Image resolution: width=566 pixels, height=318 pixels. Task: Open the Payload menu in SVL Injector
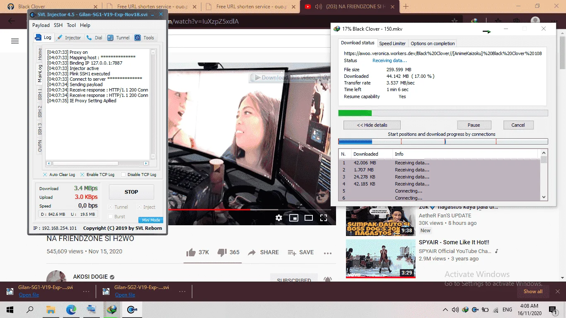coord(41,25)
